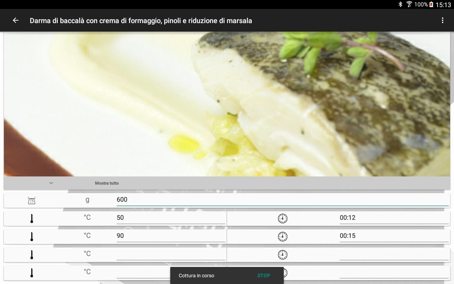The image size is (454, 284).
Task: Tap the battery status icon
Action: click(x=431, y=5)
